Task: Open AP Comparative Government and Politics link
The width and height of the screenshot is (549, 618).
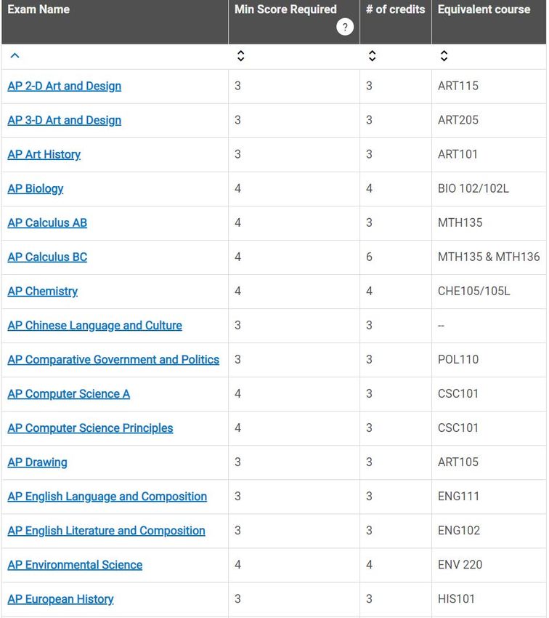Action: 113,359
